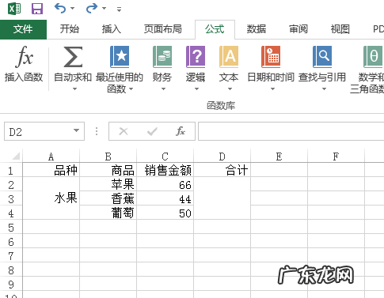Click merged cell containing 水果
Viewport: 384px width, 298px height.
[51, 198]
